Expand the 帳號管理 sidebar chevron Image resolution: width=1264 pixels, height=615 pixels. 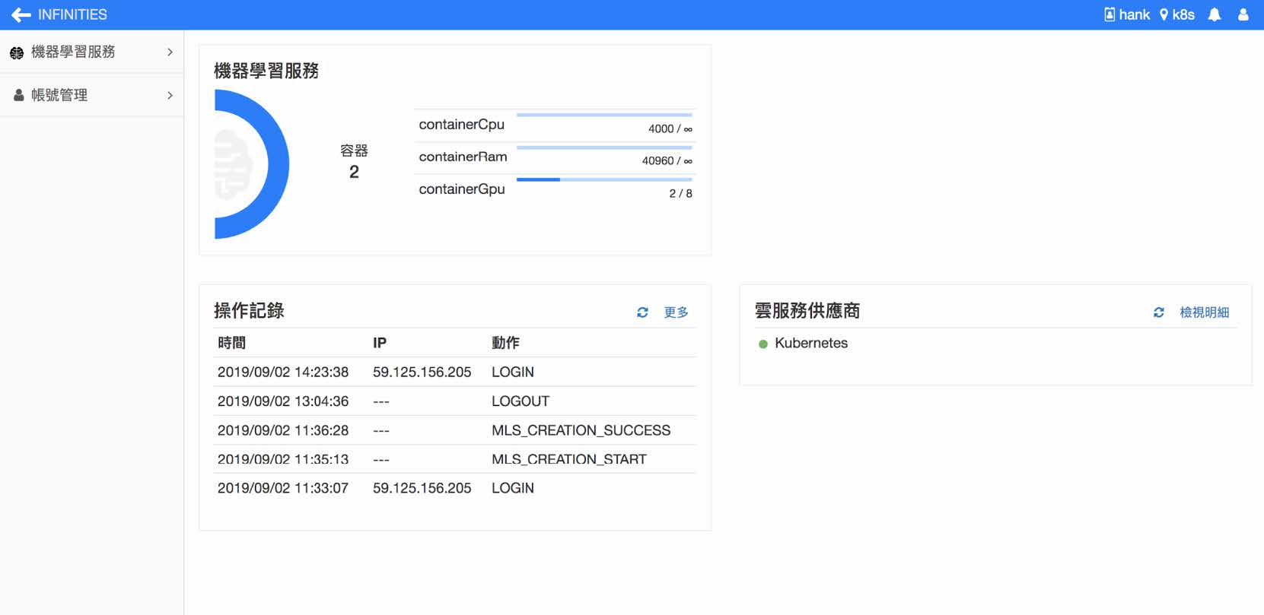point(170,95)
